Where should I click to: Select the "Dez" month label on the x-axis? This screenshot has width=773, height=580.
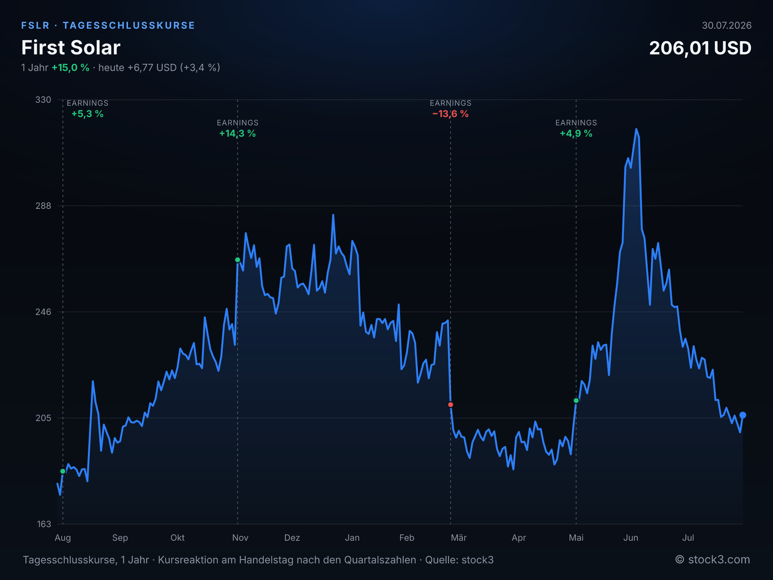pos(292,538)
